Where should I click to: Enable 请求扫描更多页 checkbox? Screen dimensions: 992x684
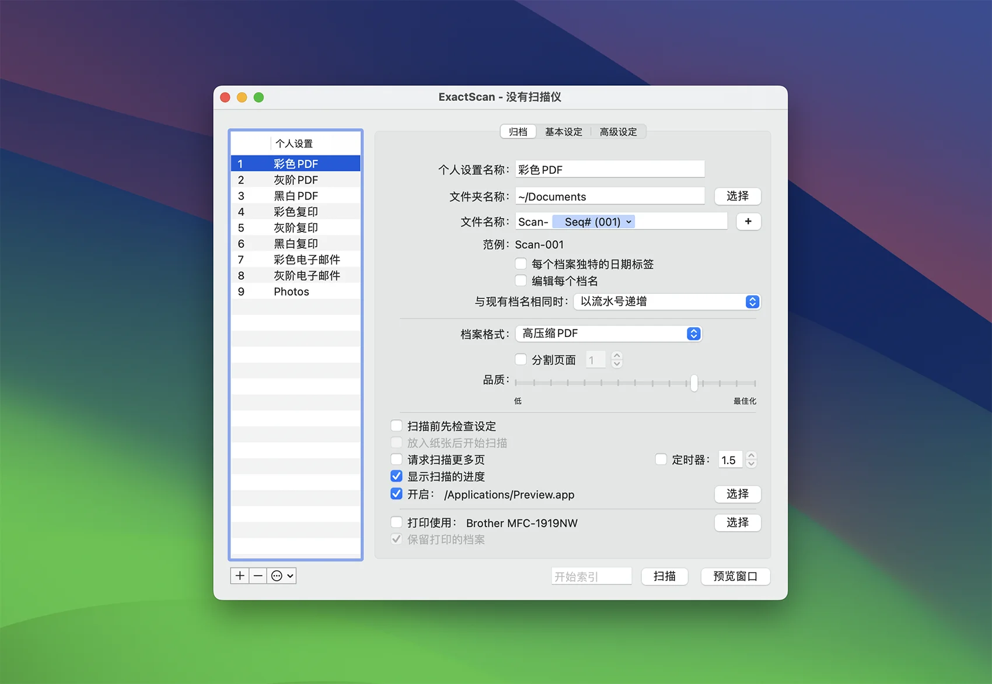(x=396, y=459)
